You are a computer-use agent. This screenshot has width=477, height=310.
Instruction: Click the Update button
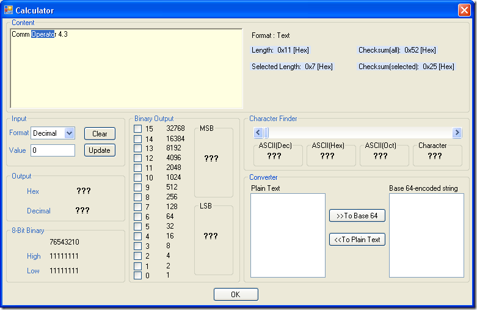tap(100, 150)
